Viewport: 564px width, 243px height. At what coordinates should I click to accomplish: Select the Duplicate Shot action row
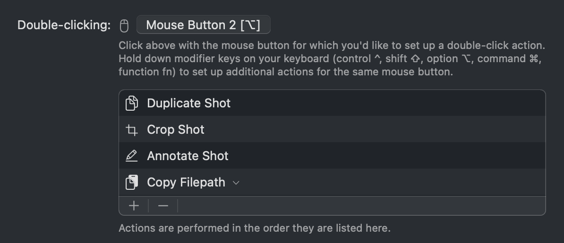(x=332, y=103)
